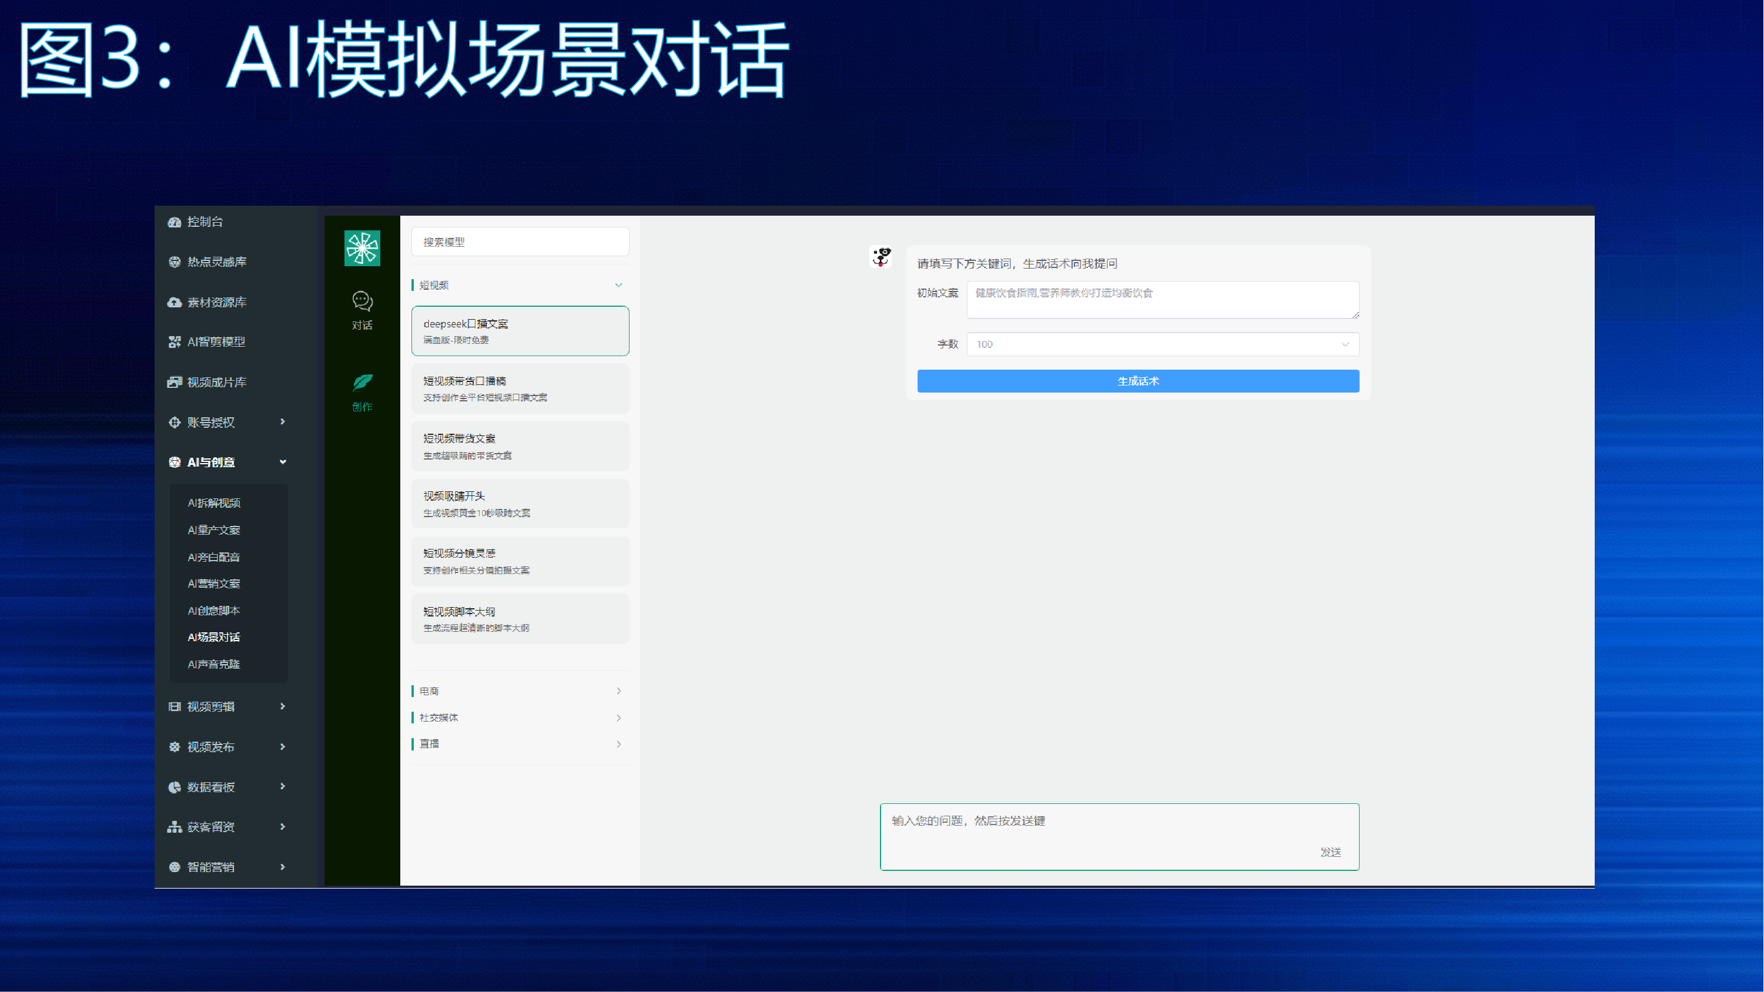
Task: Click the 智能营销 globe icon
Action: tap(174, 867)
